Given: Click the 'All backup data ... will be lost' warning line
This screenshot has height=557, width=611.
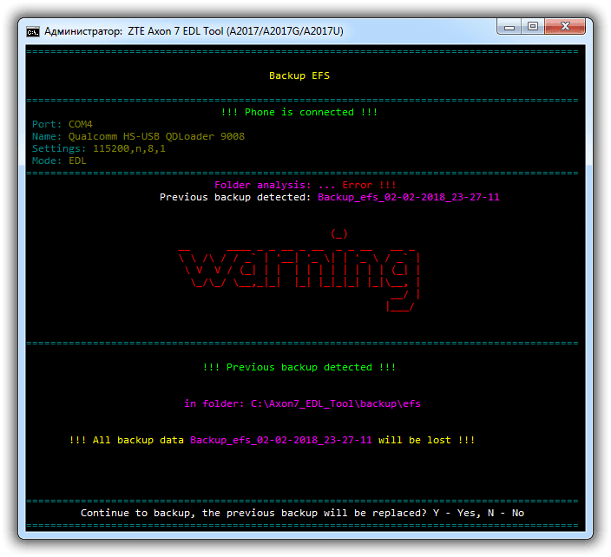Looking at the screenshot, I should coord(272,440).
